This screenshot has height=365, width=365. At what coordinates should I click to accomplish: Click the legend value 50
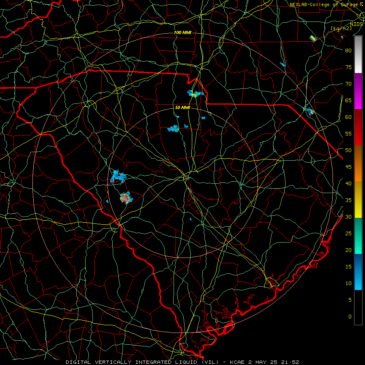tap(348, 150)
